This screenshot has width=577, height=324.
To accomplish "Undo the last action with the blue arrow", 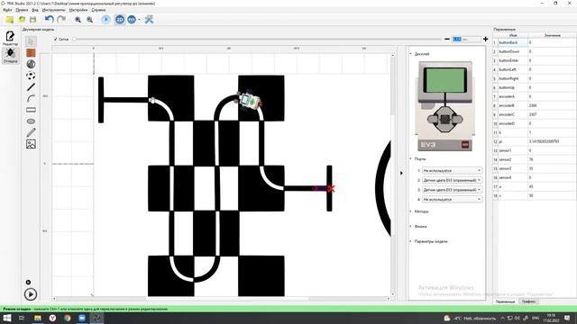I will tap(50, 19).
